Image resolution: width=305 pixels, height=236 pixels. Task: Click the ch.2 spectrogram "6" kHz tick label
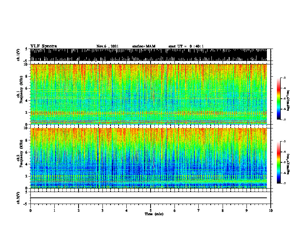point(27,152)
